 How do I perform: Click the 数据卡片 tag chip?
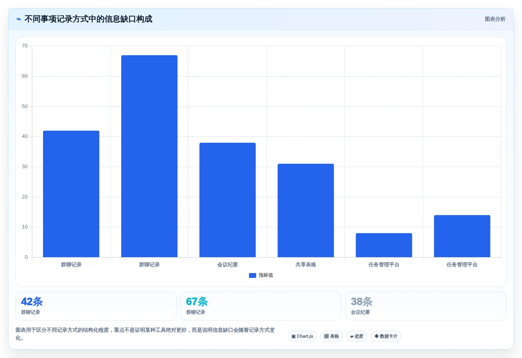pyautogui.click(x=386, y=336)
